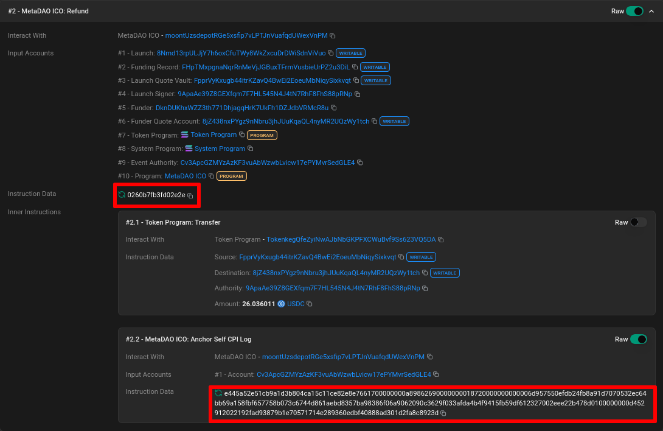Image resolution: width=663 pixels, height=431 pixels.
Task: Open Funder Quote Account 8jZ438nxPYgz link
Action: (286, 121)
